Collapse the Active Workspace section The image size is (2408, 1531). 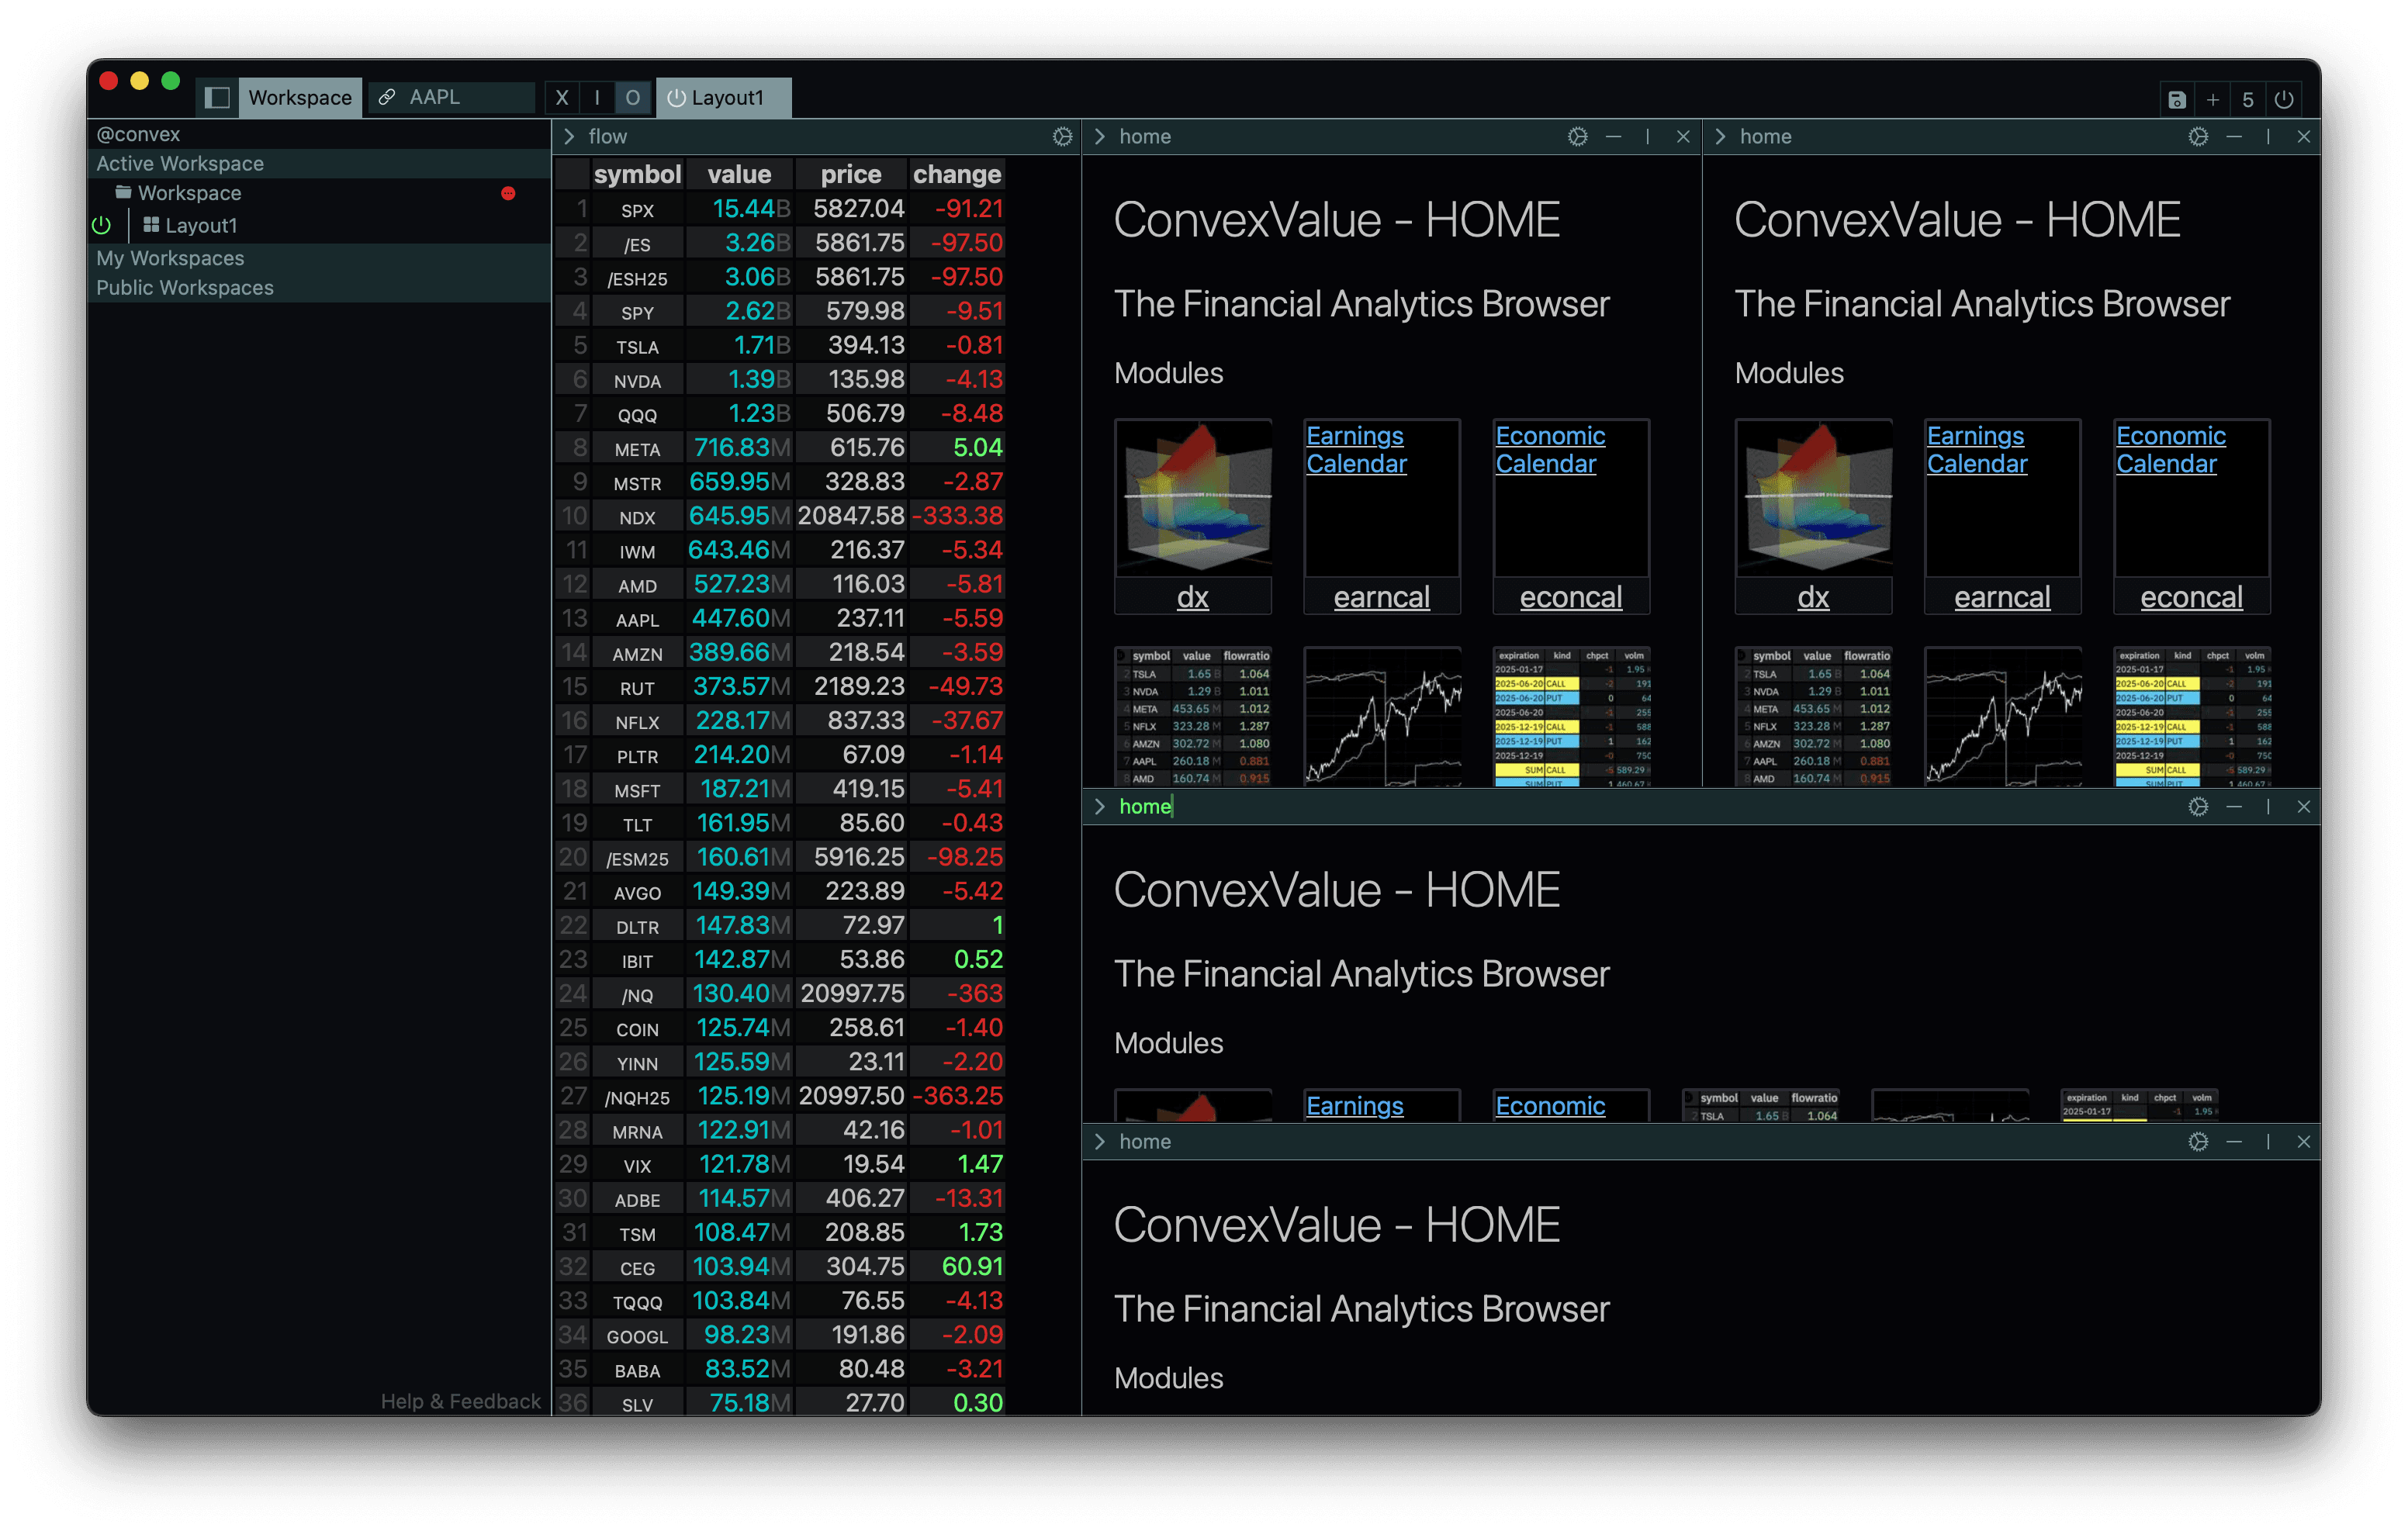[319, 163]
